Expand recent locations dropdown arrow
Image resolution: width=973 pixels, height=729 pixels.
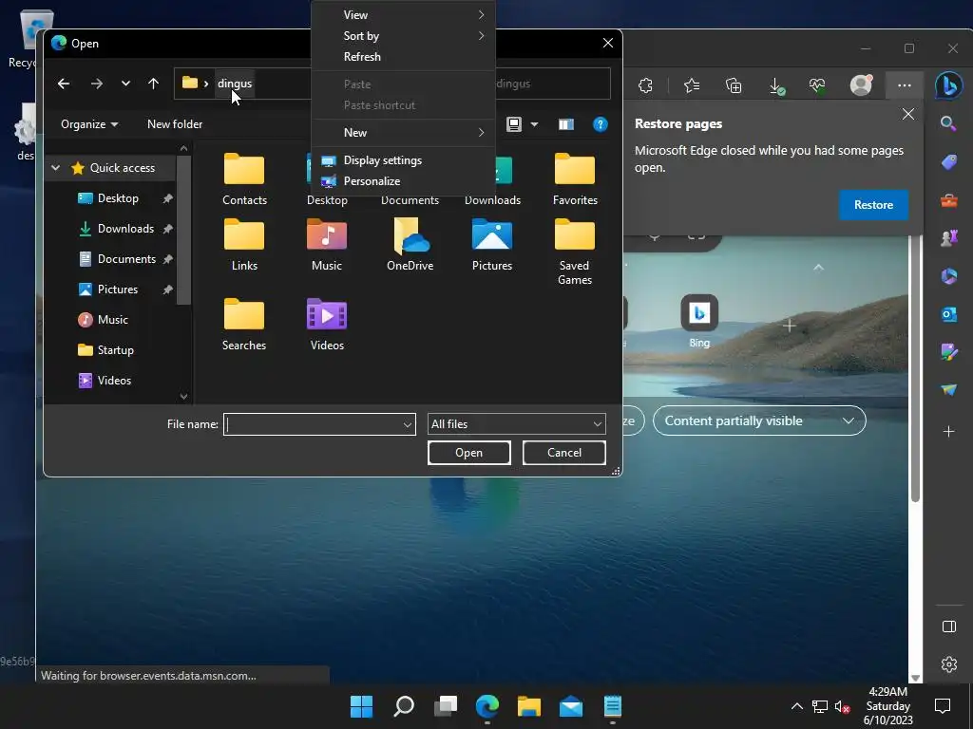click(125, 84)
